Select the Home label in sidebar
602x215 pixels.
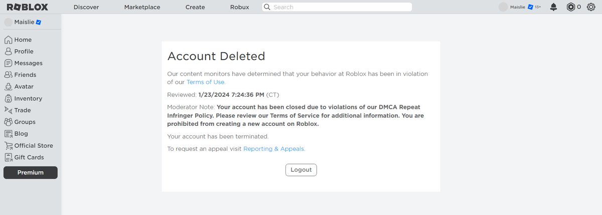pyautogui.click(x=23, y=40)
